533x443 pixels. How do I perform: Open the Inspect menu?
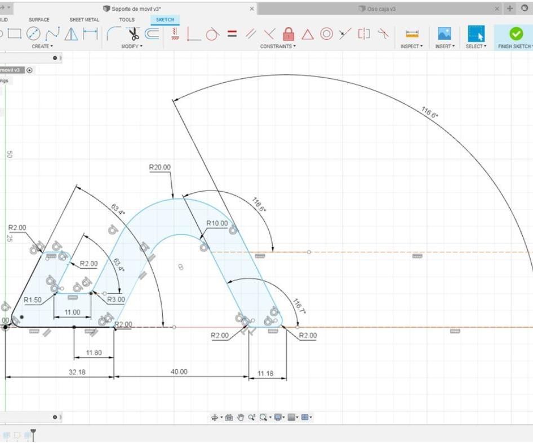(411, 46)
